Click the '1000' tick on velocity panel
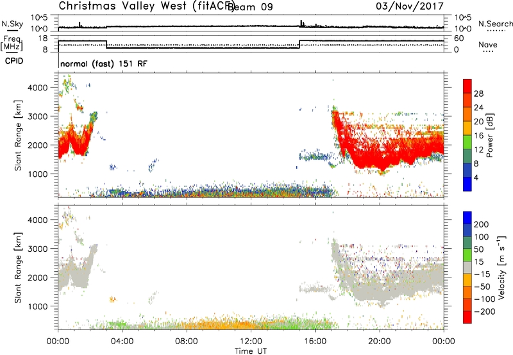 [x=38, y=306]
